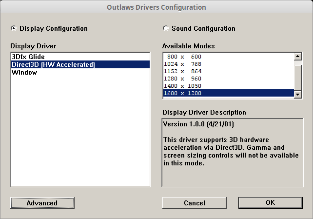This screenshot has height=219, width=313.
Task: Open the Advanced settings
Action: tap(42, 203)
